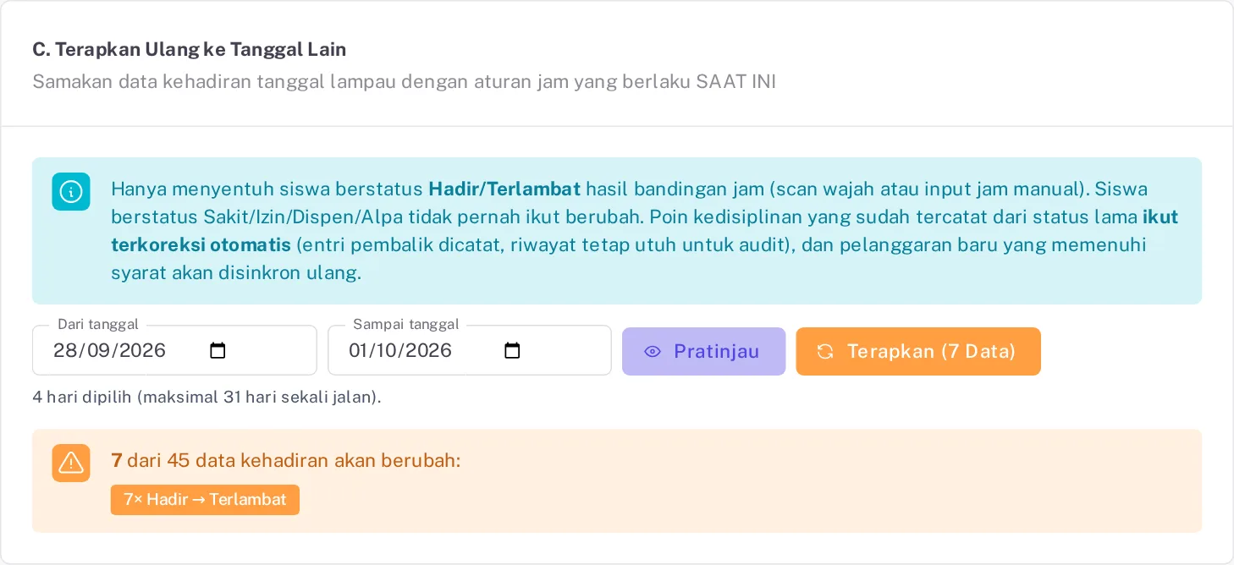Open calendar picker for Dari tanggal

[x=218, y=351]
